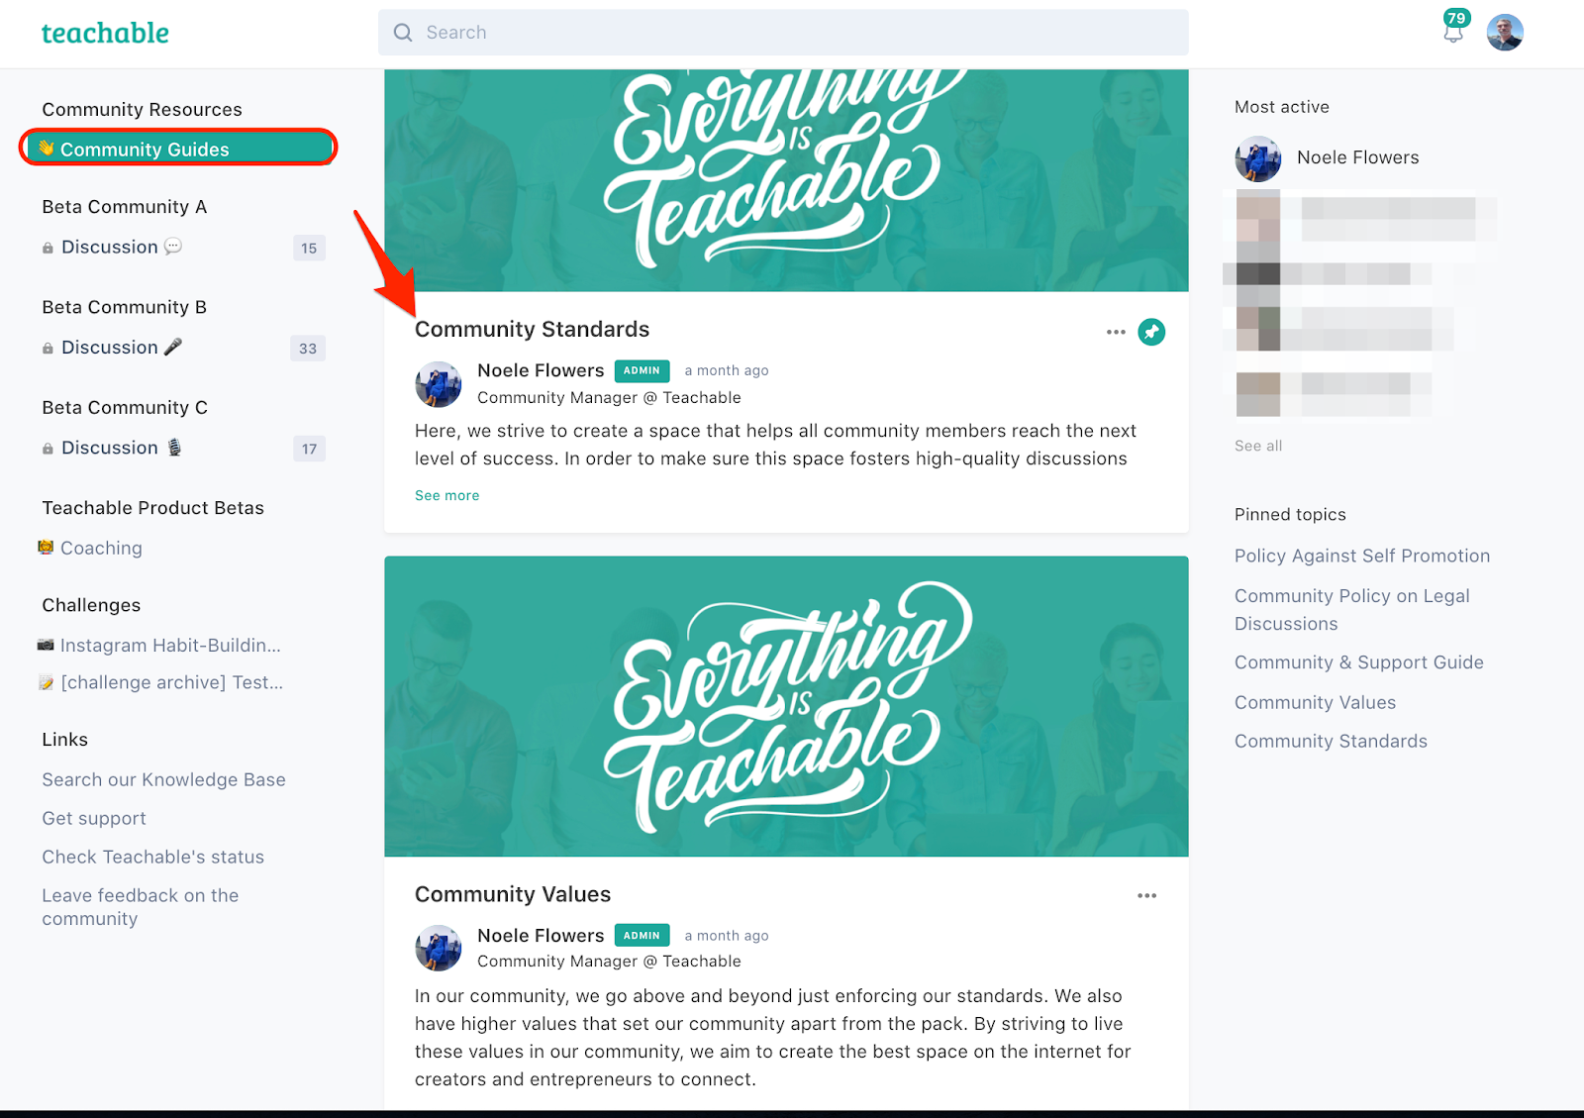This screenshot has width=1584, height=1118.
Task: Open Policy Against Self Promotion pinned topic
Action: click(x=1361, y=557)
